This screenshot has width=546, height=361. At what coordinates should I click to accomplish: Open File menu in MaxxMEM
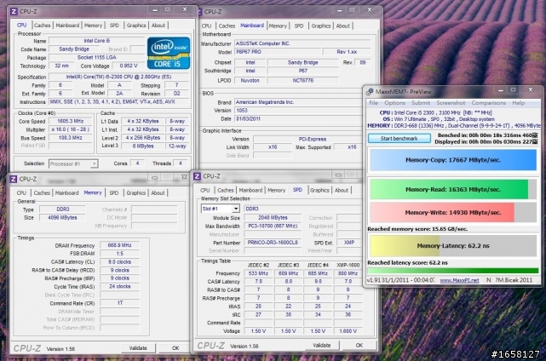click(x=374, y=103)
